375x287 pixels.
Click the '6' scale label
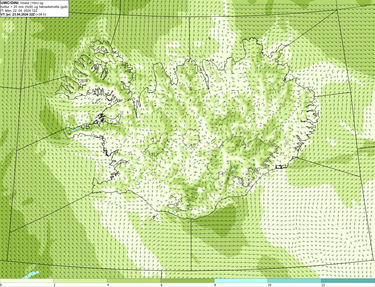(161, 285)
